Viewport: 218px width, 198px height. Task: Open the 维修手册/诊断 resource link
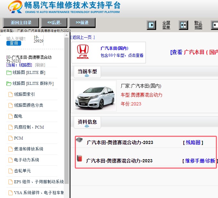pyautogui.click(x=200, y=161)
